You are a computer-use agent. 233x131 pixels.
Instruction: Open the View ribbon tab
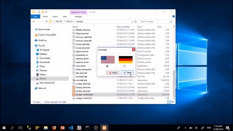(x=65, y=16)
